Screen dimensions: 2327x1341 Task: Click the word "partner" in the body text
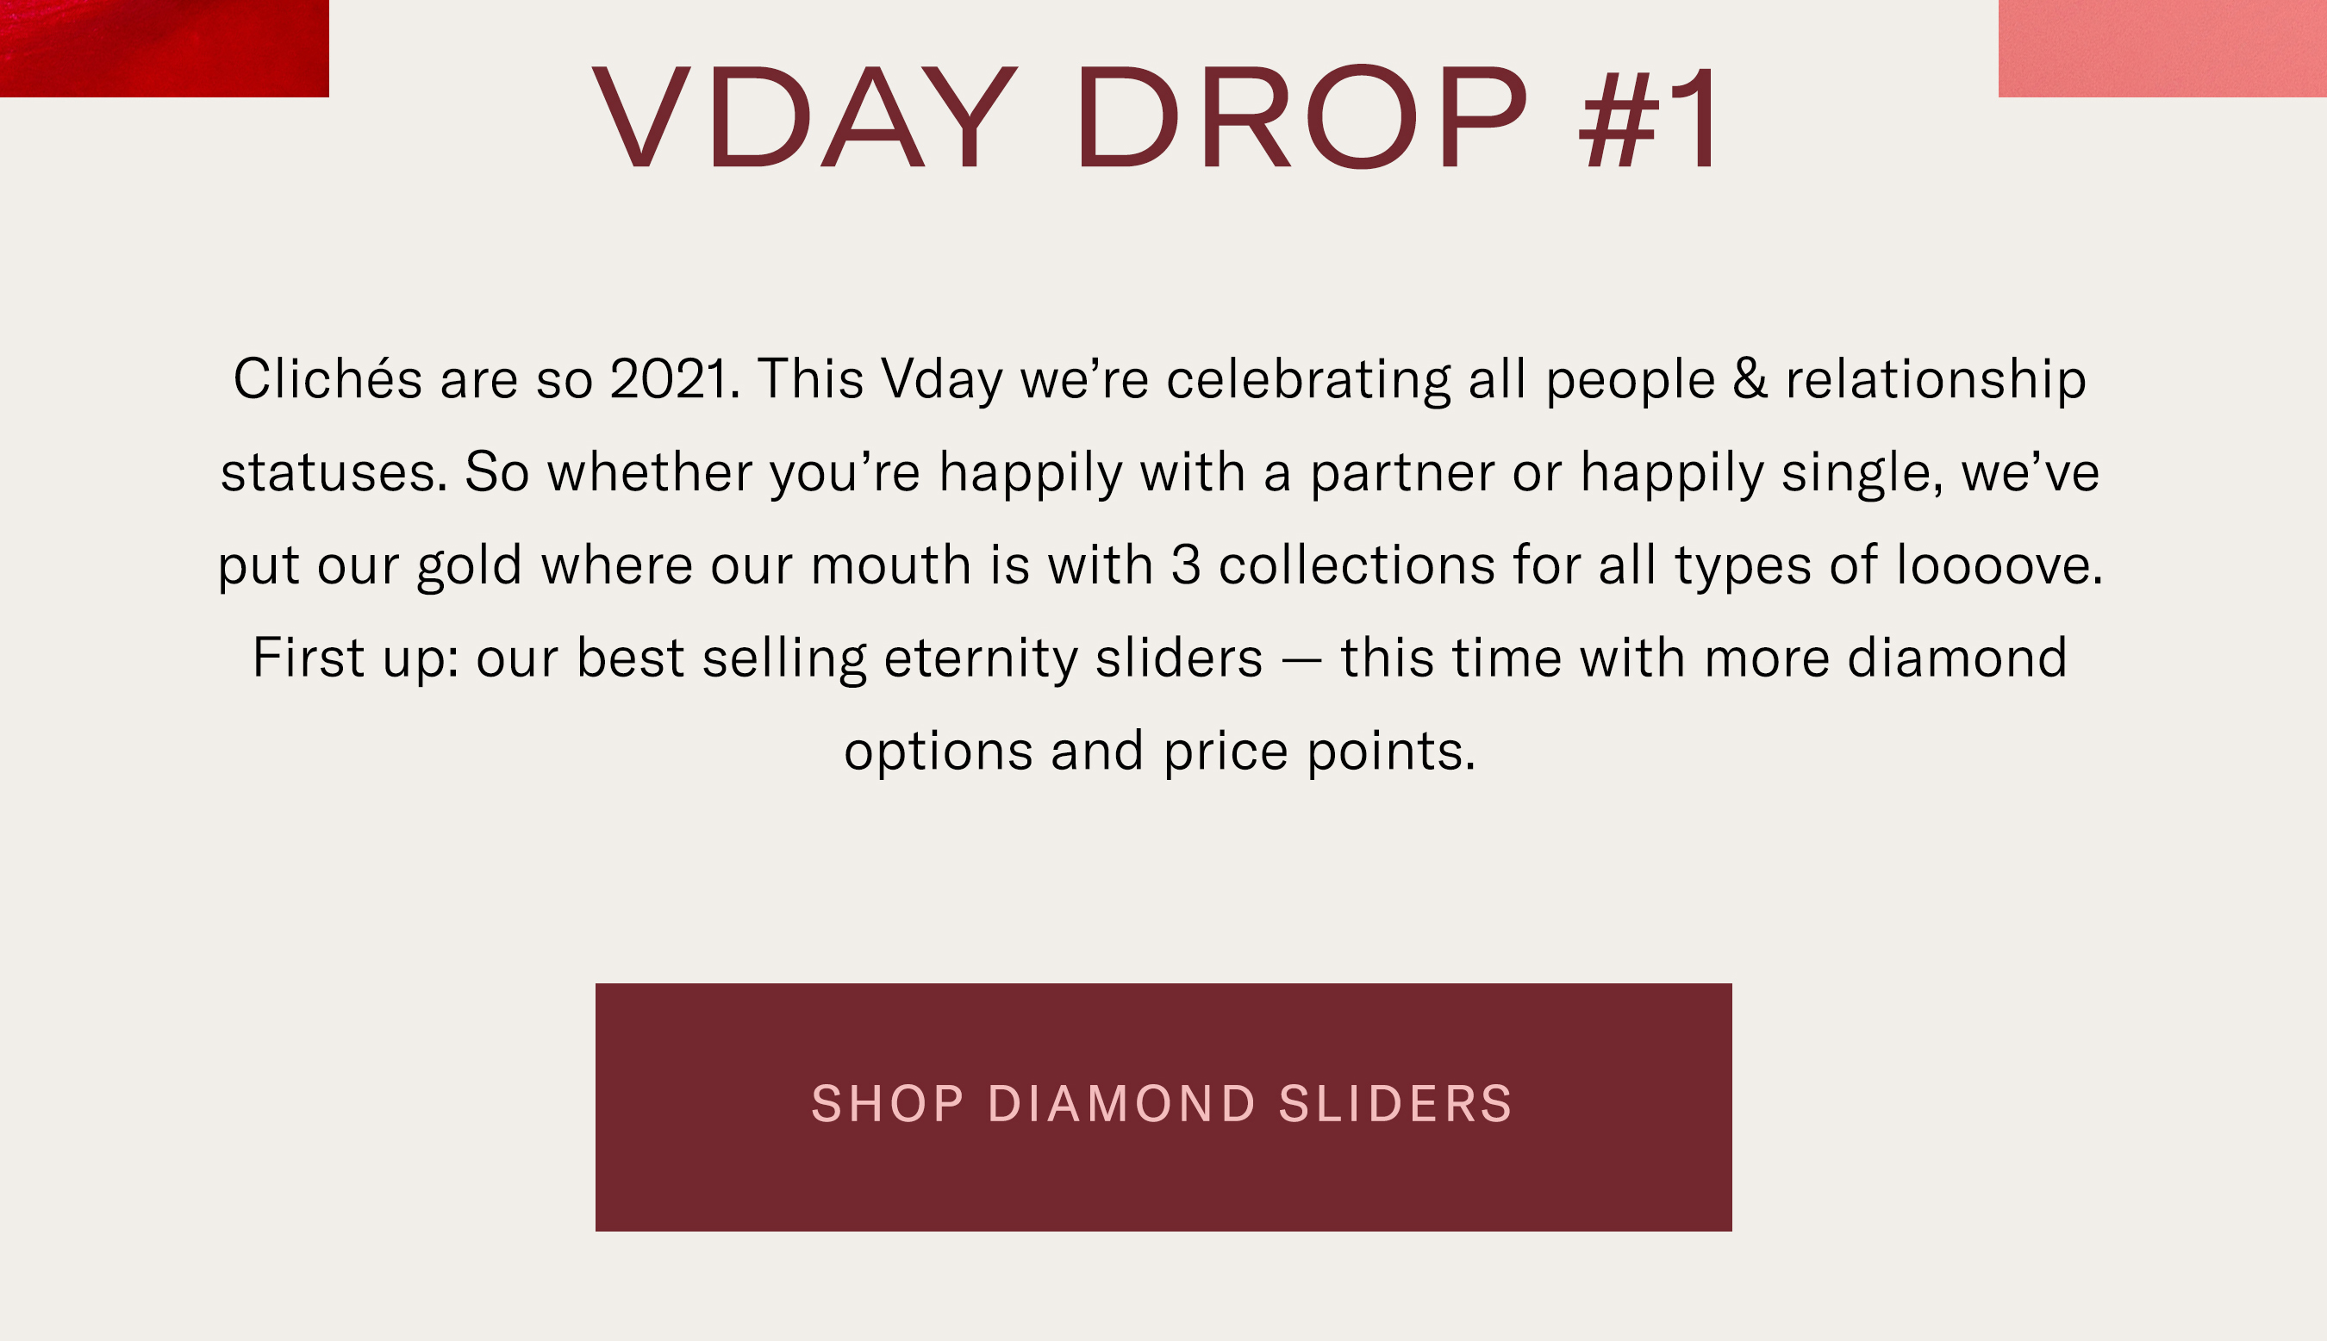pyautogui.click(x=1401, y=472)
